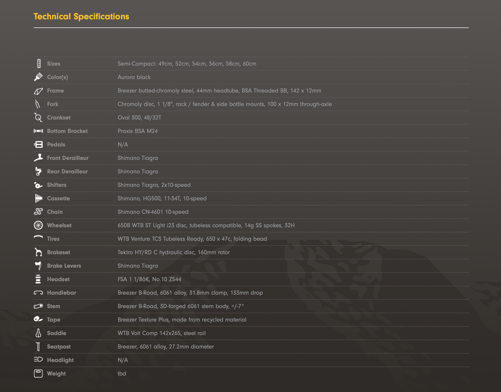The height and width of the screenshot is (392, 501).
Task: Click the Technical Specifications heading
Action: click(81, 16)
